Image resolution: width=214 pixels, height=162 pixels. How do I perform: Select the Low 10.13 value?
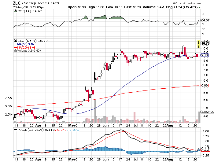[114, 7]
